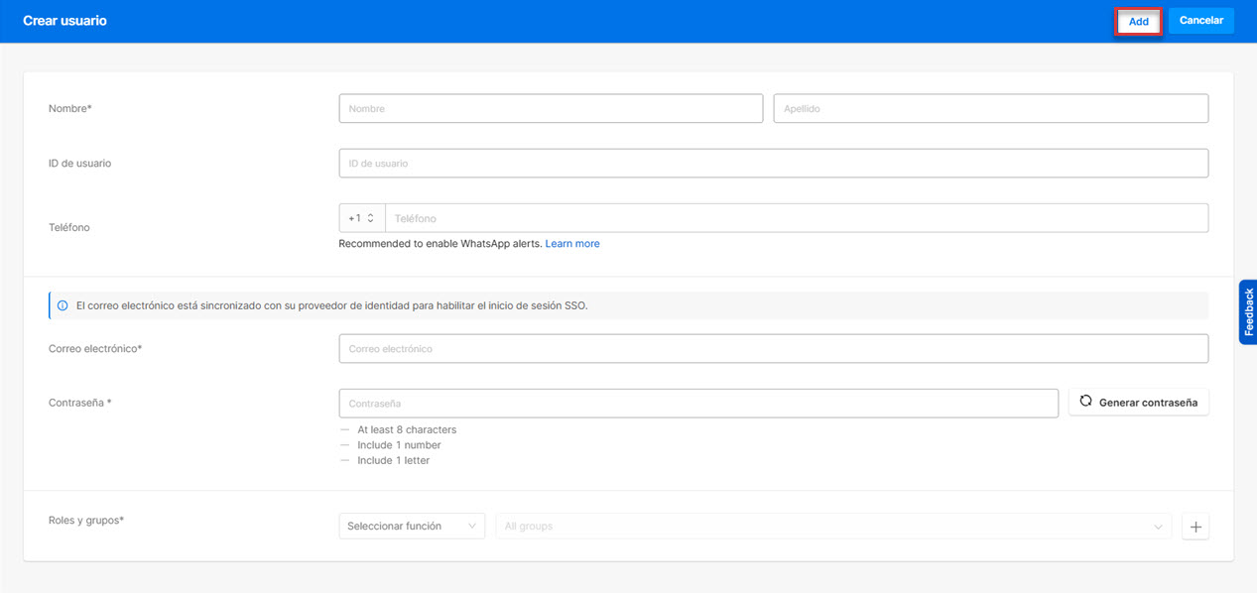The height and width of the screenshot is (593, 1257).
Task: Focus the Correo electrónico field
Action: tap(774, 349)
